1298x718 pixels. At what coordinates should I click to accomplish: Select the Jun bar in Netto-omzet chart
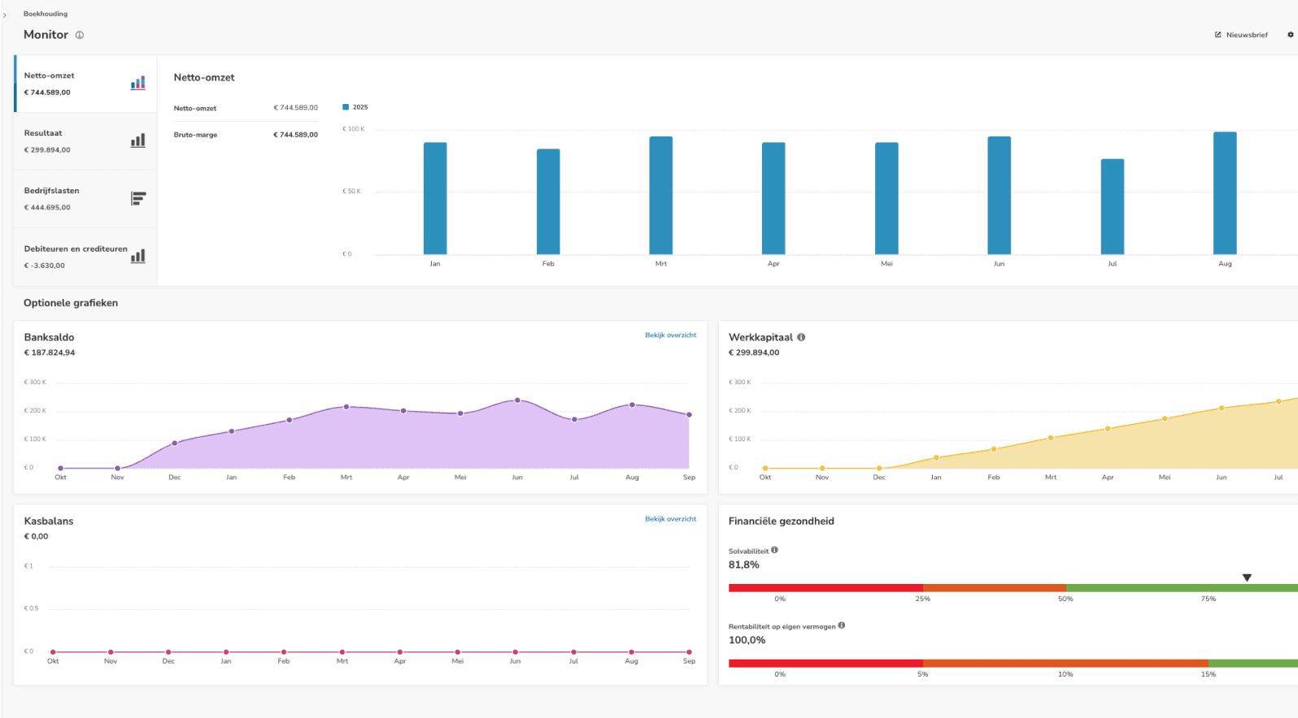tap(1000, 195)
